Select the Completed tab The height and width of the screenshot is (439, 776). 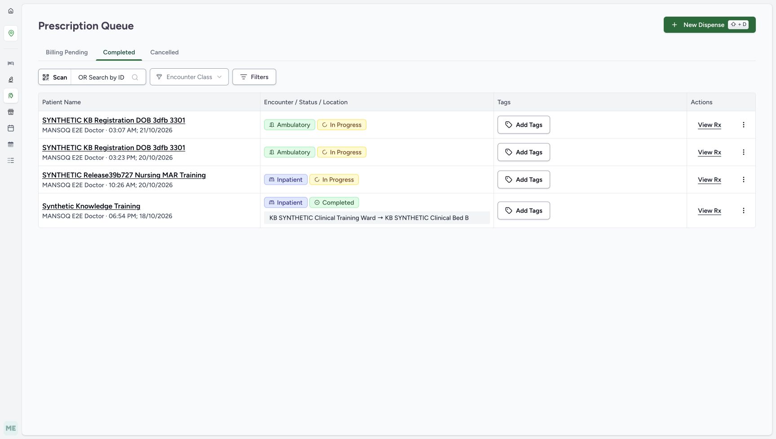119,52
